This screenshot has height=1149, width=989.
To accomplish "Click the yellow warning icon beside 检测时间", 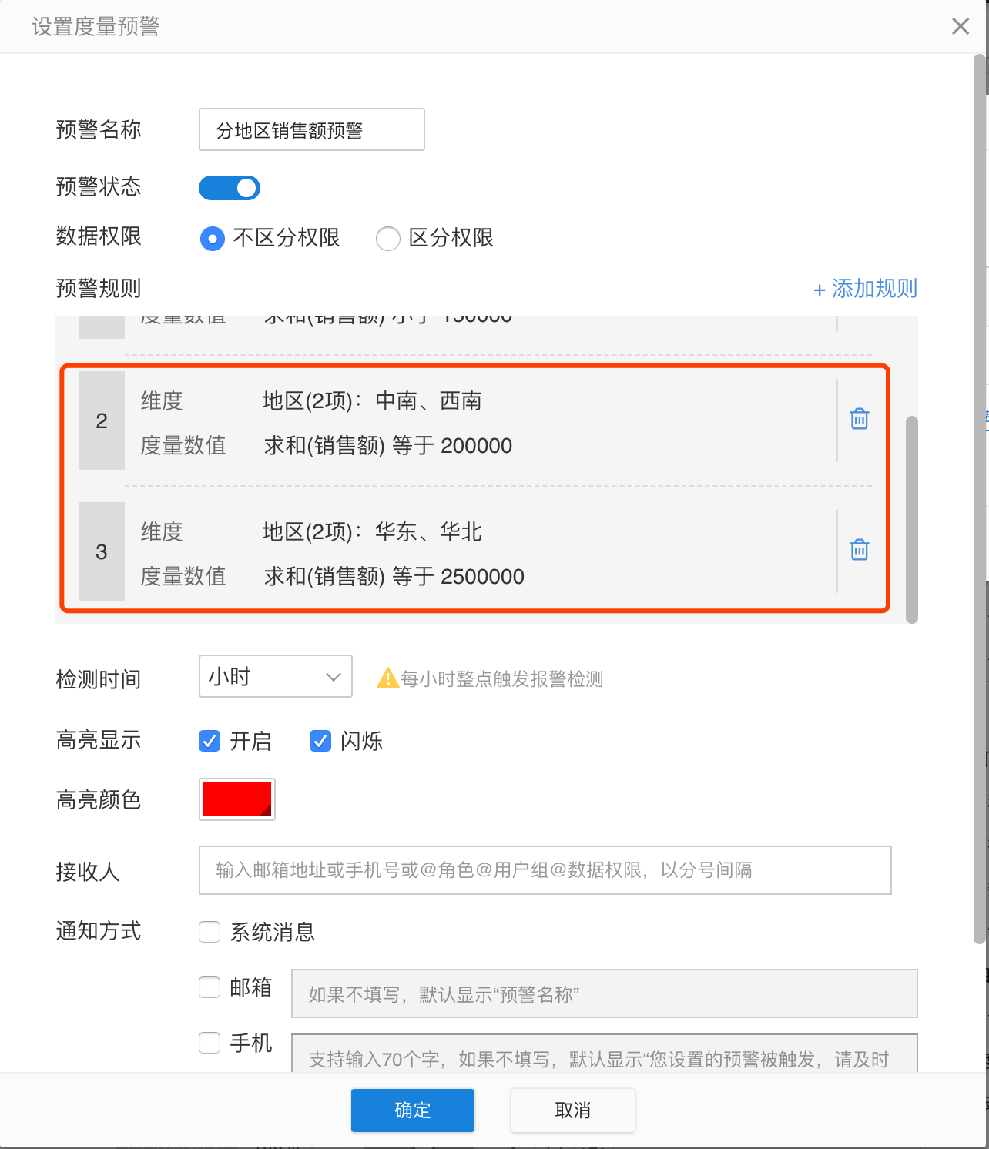I will [x=387, y=678].
